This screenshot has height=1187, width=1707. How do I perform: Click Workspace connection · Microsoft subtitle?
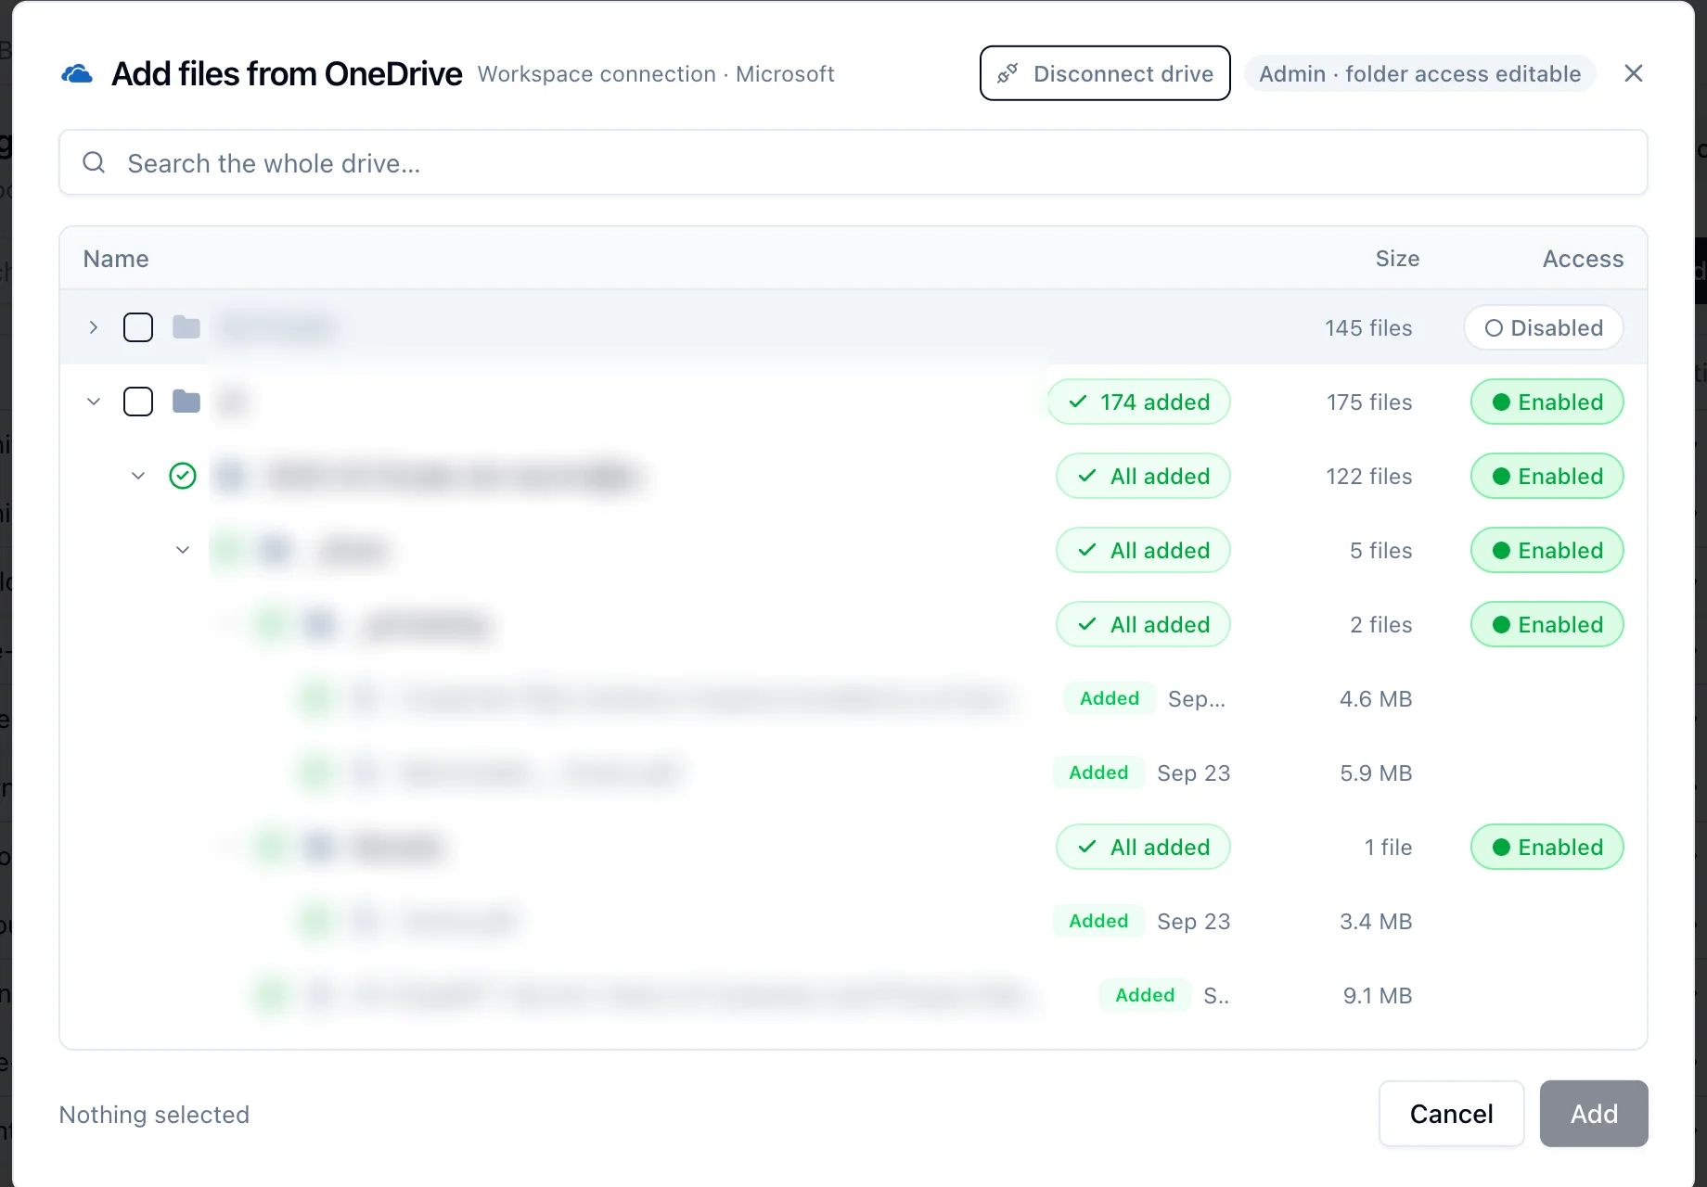[656, 73]
